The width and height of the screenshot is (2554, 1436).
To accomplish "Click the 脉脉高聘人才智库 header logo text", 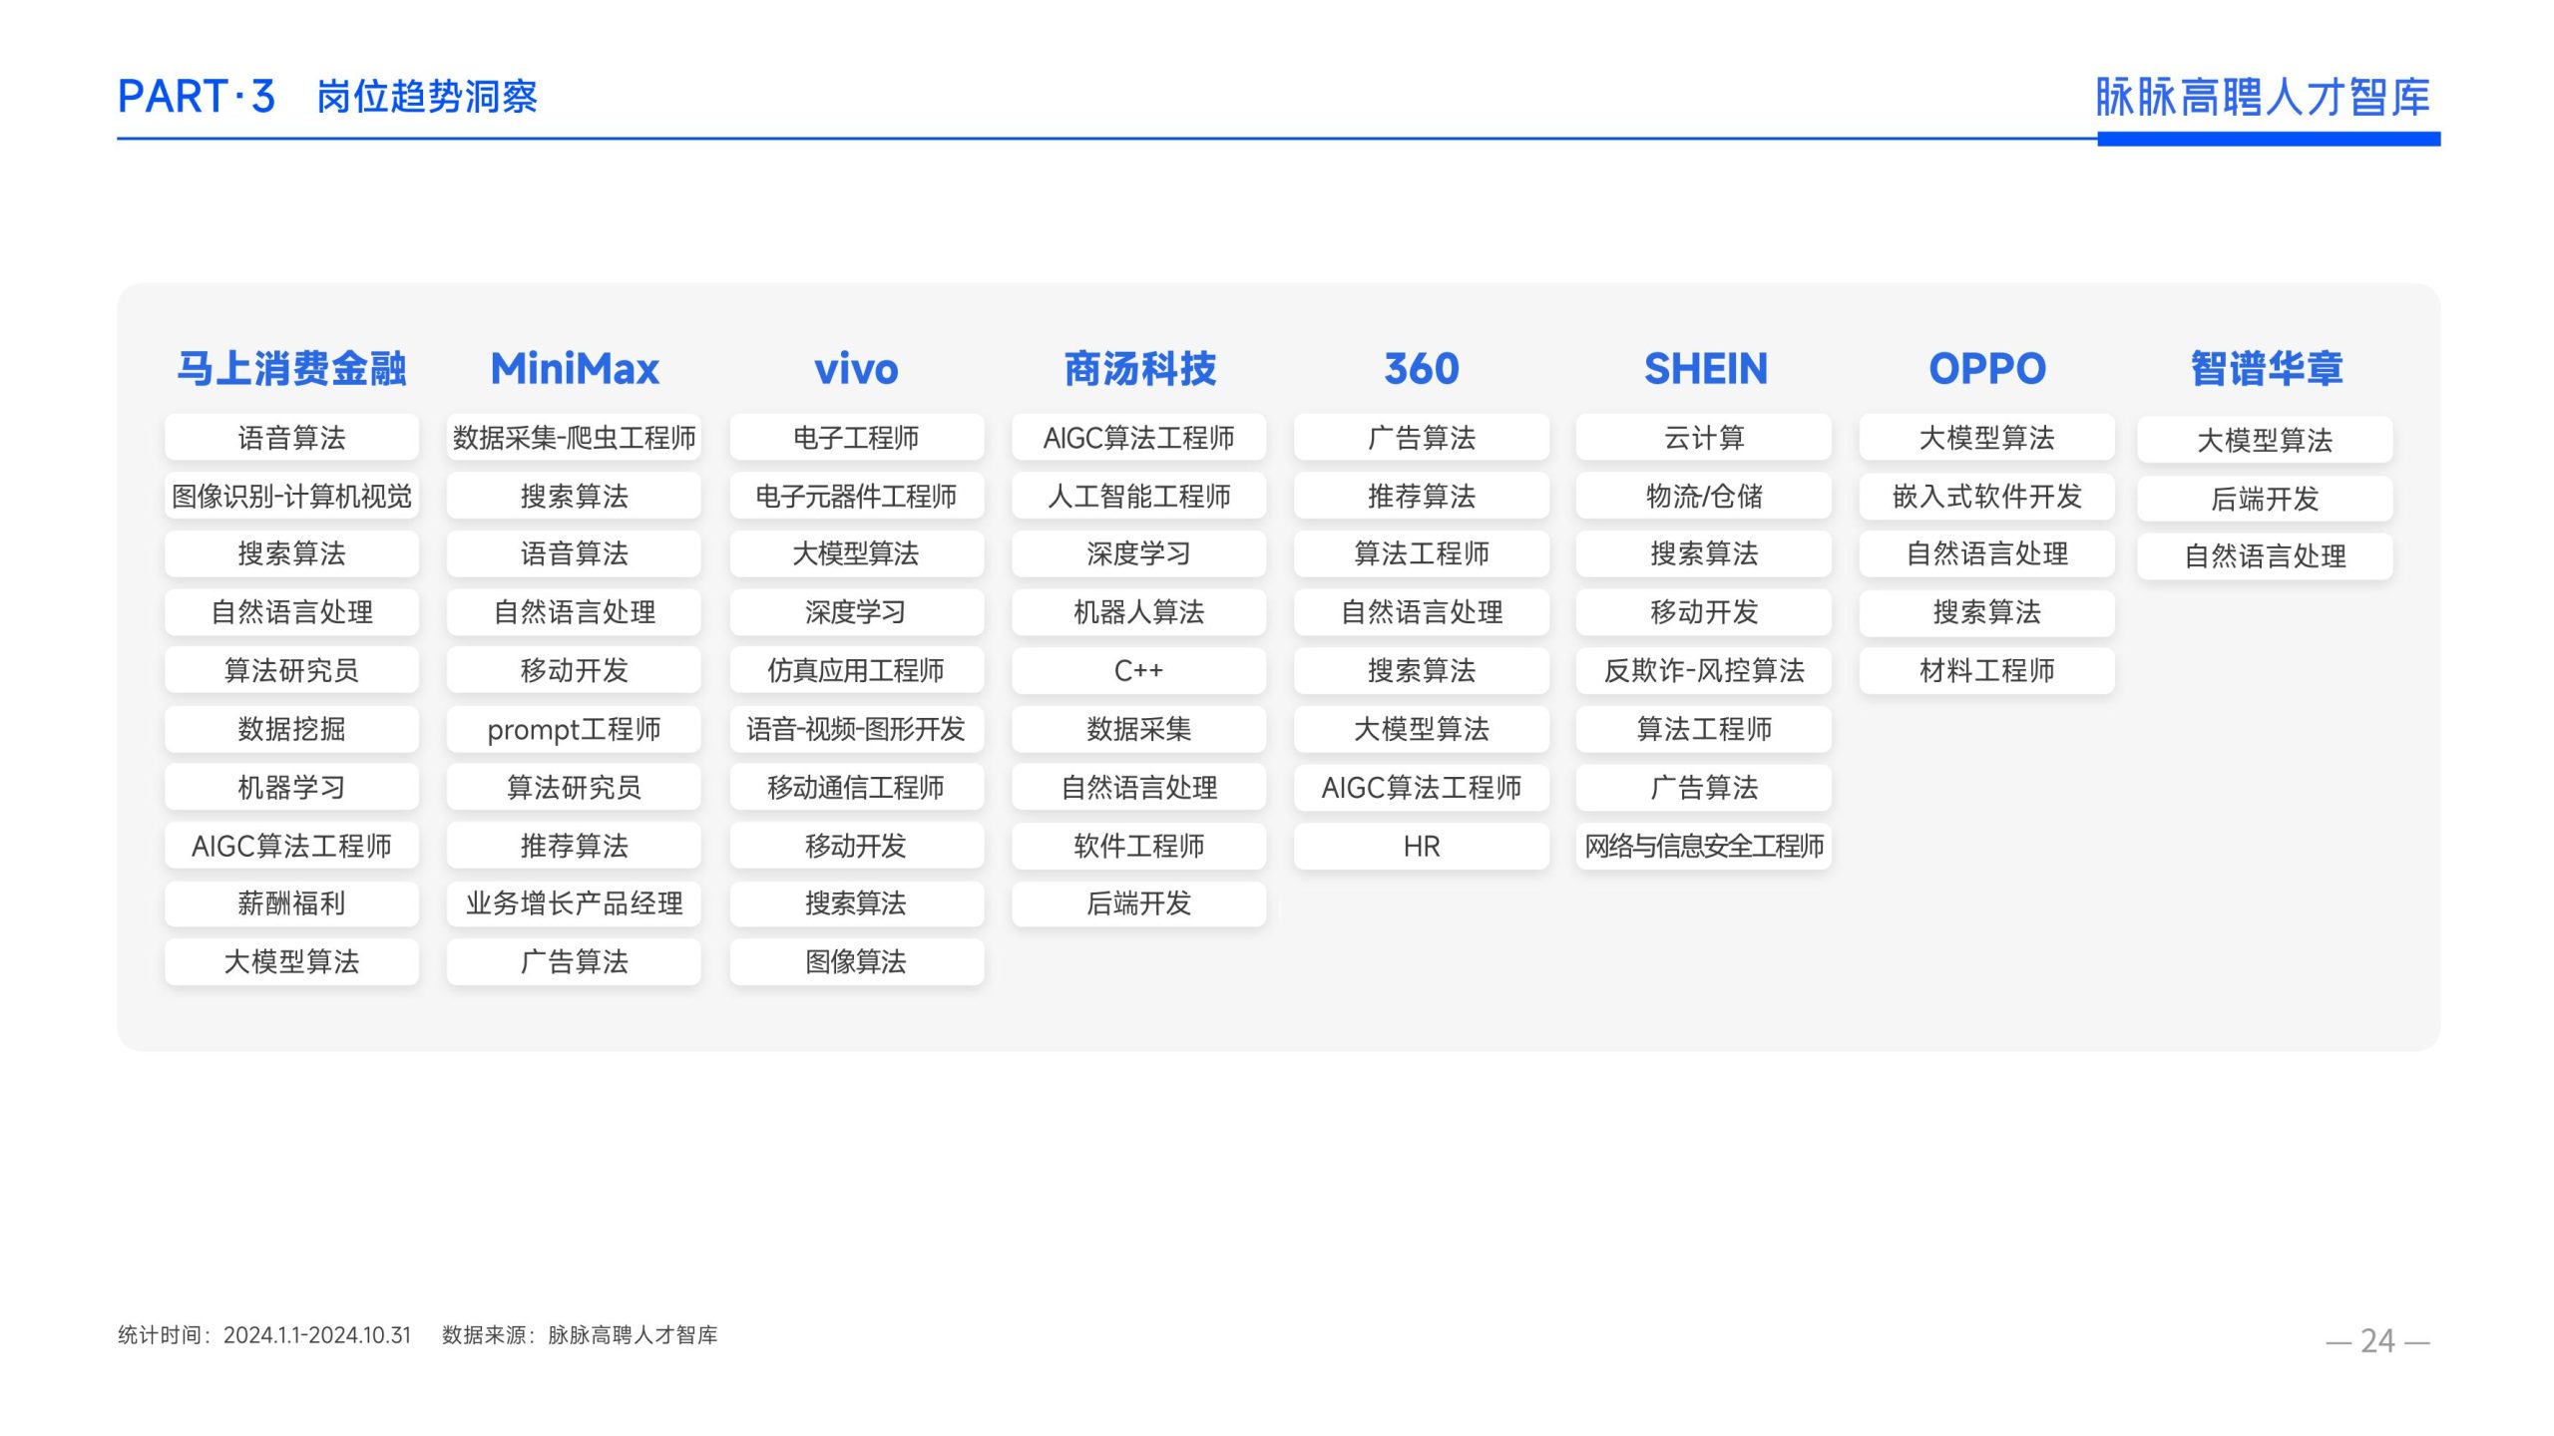I will click(2261, 98).
